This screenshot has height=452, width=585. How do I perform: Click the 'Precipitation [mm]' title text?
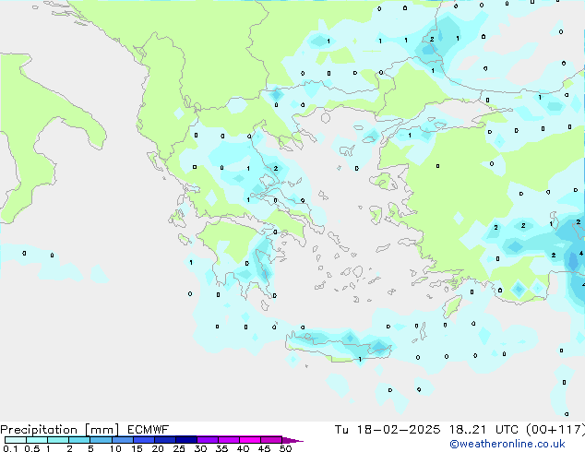click(59, 430)
